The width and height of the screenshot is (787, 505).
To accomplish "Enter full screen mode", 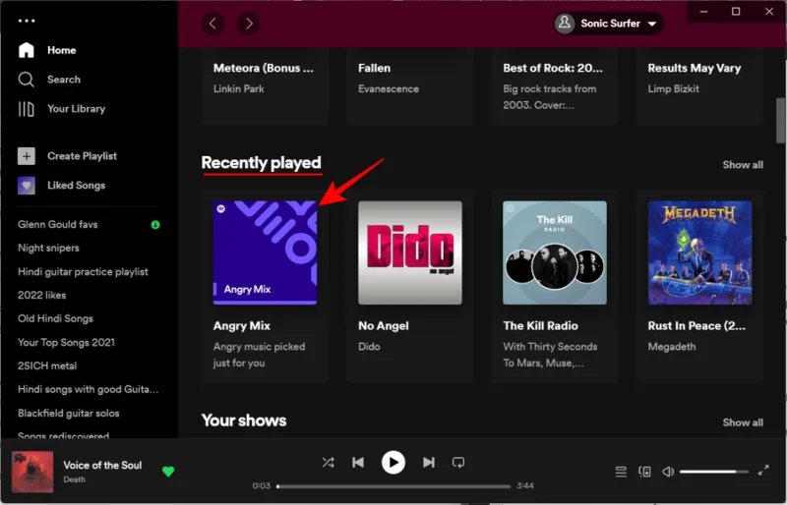I will point(763,471).
